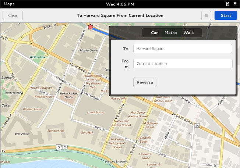Click the 2A route marker
Image resolution: width=240 pixels, height=168 pixels.
coord(197,126)
